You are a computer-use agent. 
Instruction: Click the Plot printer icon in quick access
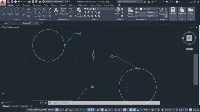tap(15, 2)
